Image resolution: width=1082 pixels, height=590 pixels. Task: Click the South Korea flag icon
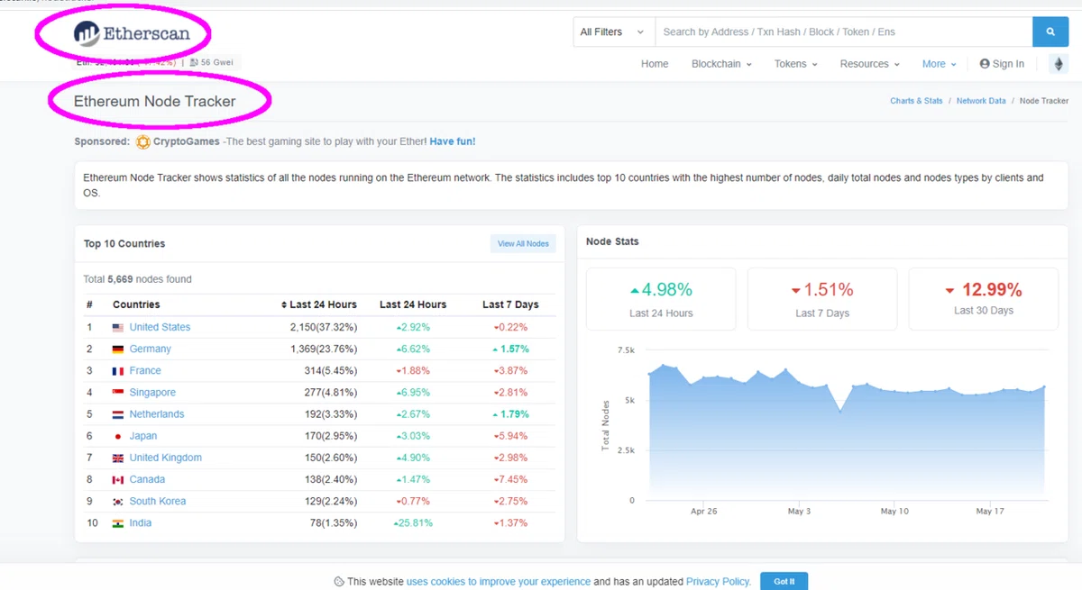pos(118,501)
